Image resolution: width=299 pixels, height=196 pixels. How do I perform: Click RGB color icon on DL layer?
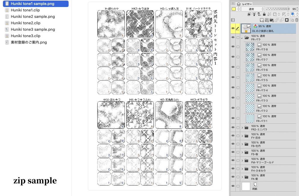[x=255, y=26]
